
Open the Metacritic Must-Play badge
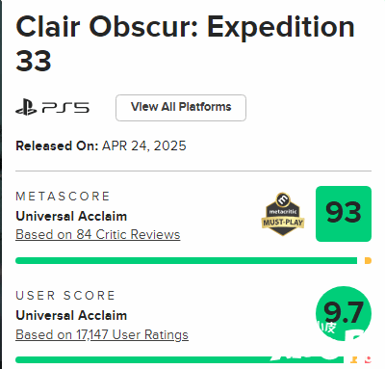(x=283, y=214)
